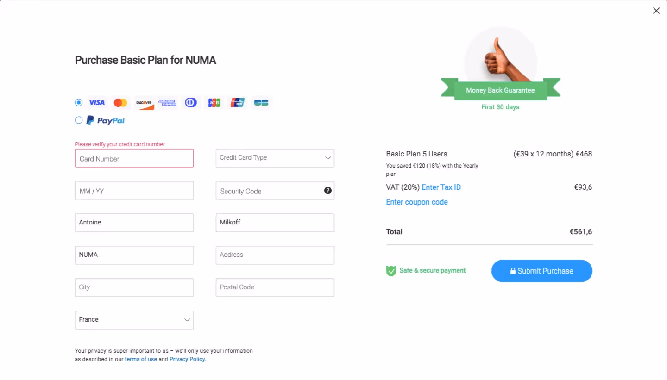Click the Mastercard logo icon
This screenshot has width=667, height=380.
120,102
